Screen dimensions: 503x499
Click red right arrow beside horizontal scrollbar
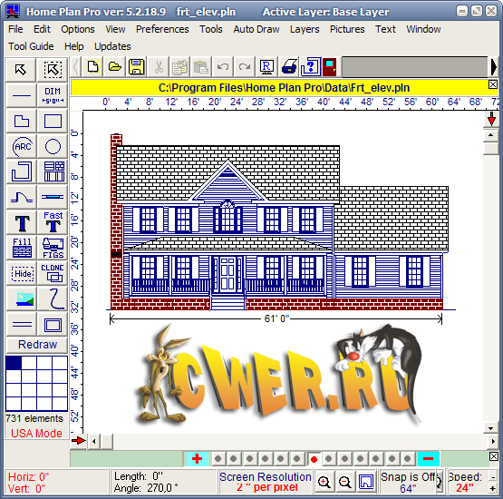tap(79, 441)
